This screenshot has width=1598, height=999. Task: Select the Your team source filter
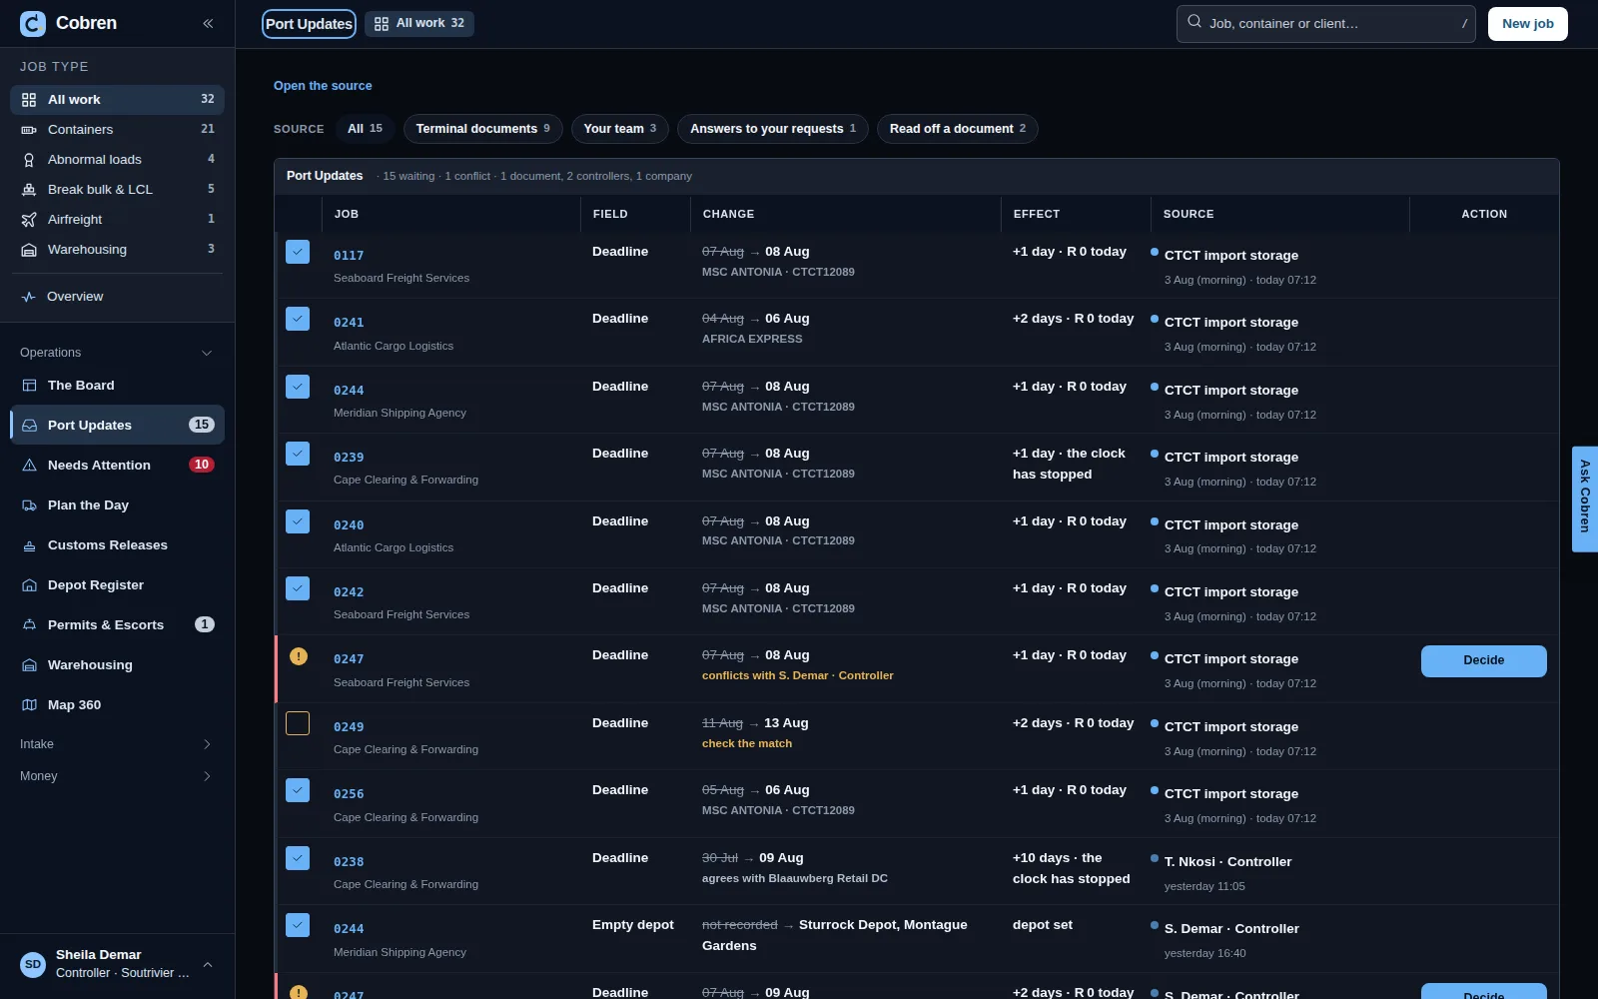(x=619, y=129)
